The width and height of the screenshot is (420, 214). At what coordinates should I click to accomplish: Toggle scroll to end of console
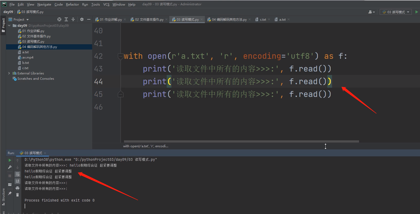tap(17, 181)
